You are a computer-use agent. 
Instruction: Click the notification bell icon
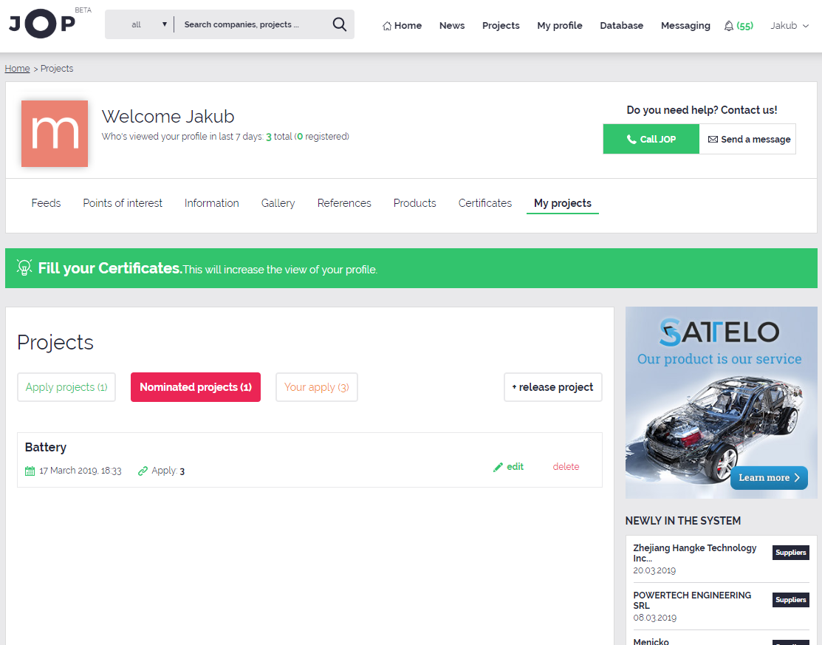click(x=729, y=26)
